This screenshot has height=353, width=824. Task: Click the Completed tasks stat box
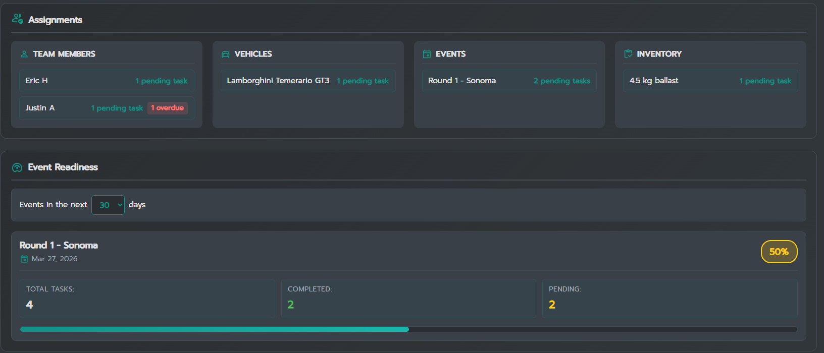pyautogui.click(x=408, y=298)
